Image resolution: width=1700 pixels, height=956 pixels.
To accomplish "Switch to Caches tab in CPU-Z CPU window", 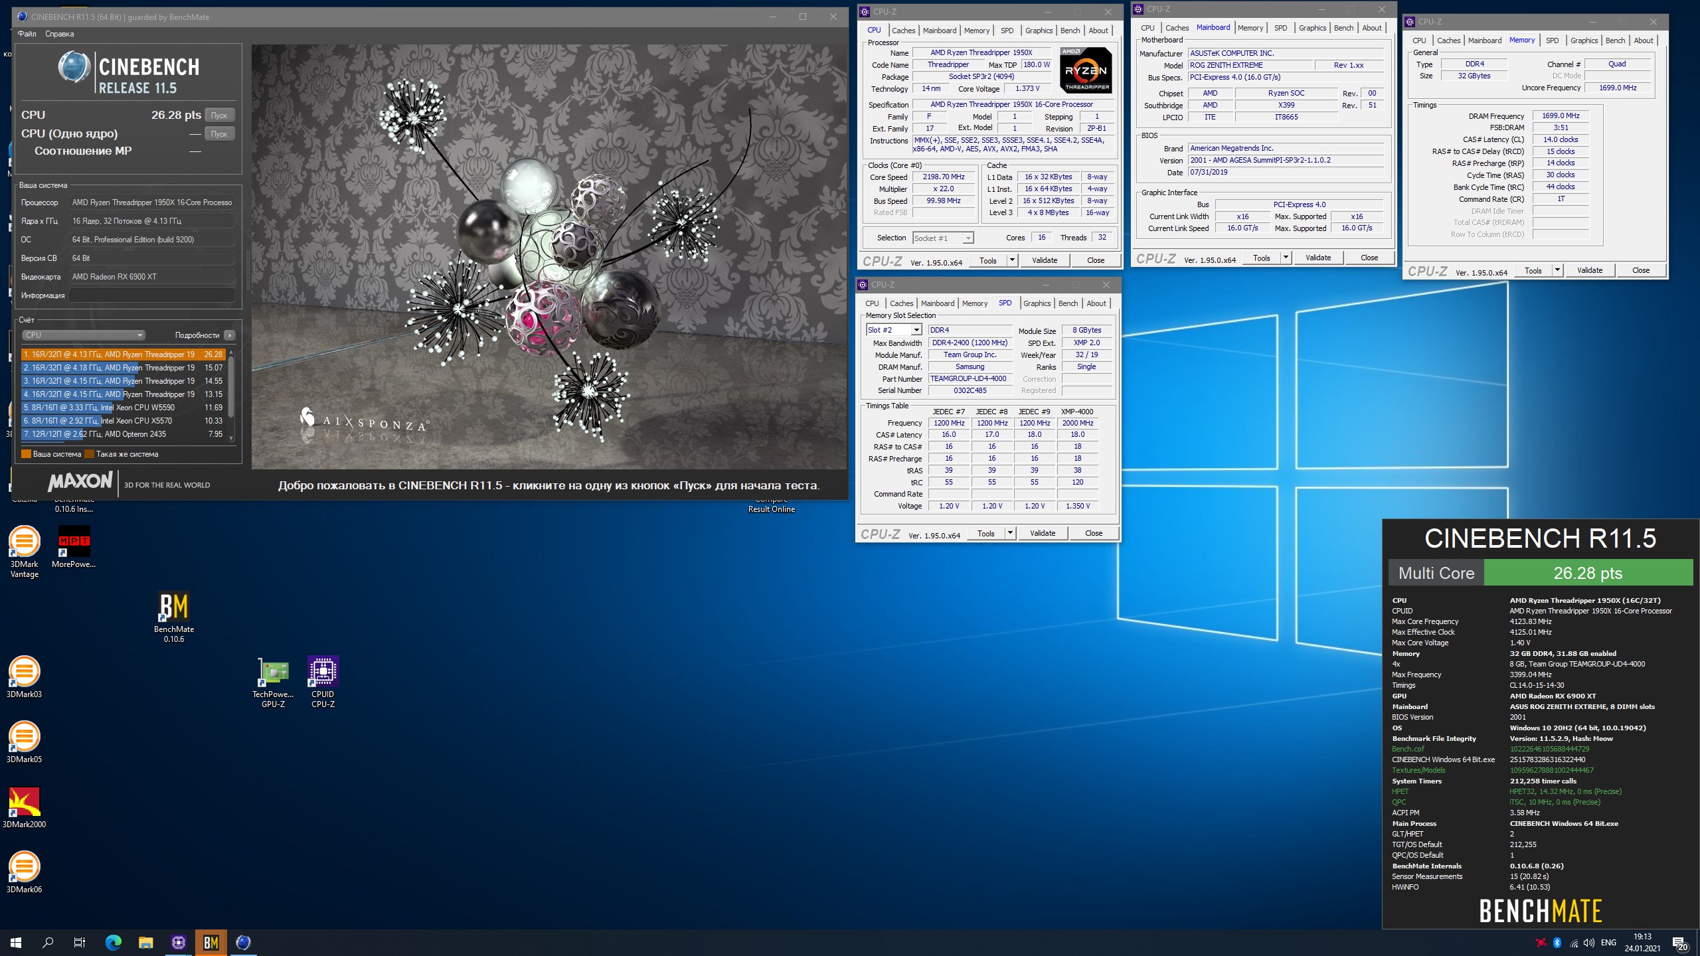I will click(x=903, y=31).
